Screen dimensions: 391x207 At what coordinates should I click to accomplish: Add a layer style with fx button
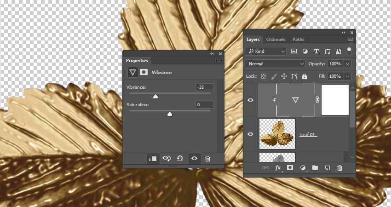pyautogui.click(x=278, y=168)
